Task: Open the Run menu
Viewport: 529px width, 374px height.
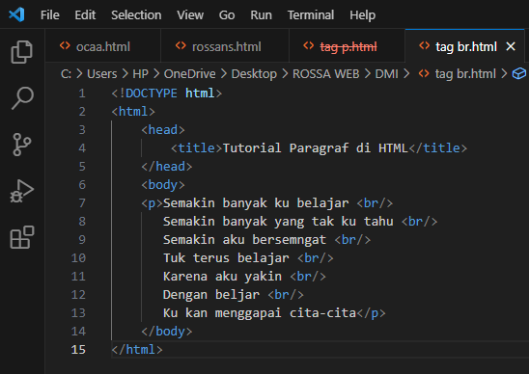Action: pyautogui.click(x=262, y=14)
